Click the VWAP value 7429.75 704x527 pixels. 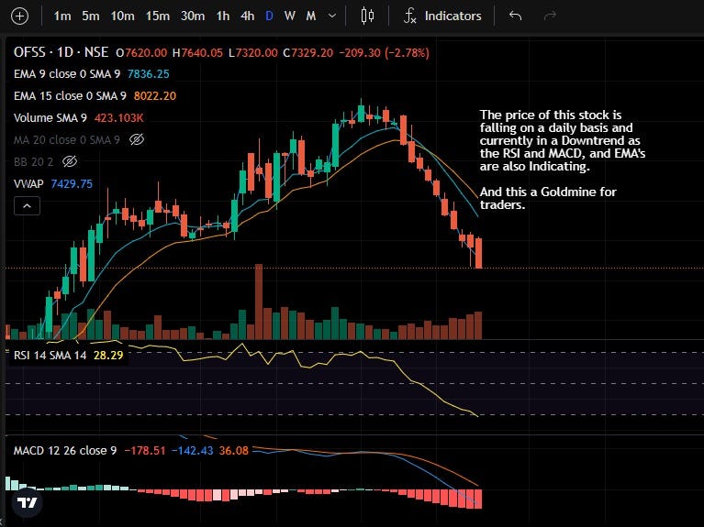[72, 184]
